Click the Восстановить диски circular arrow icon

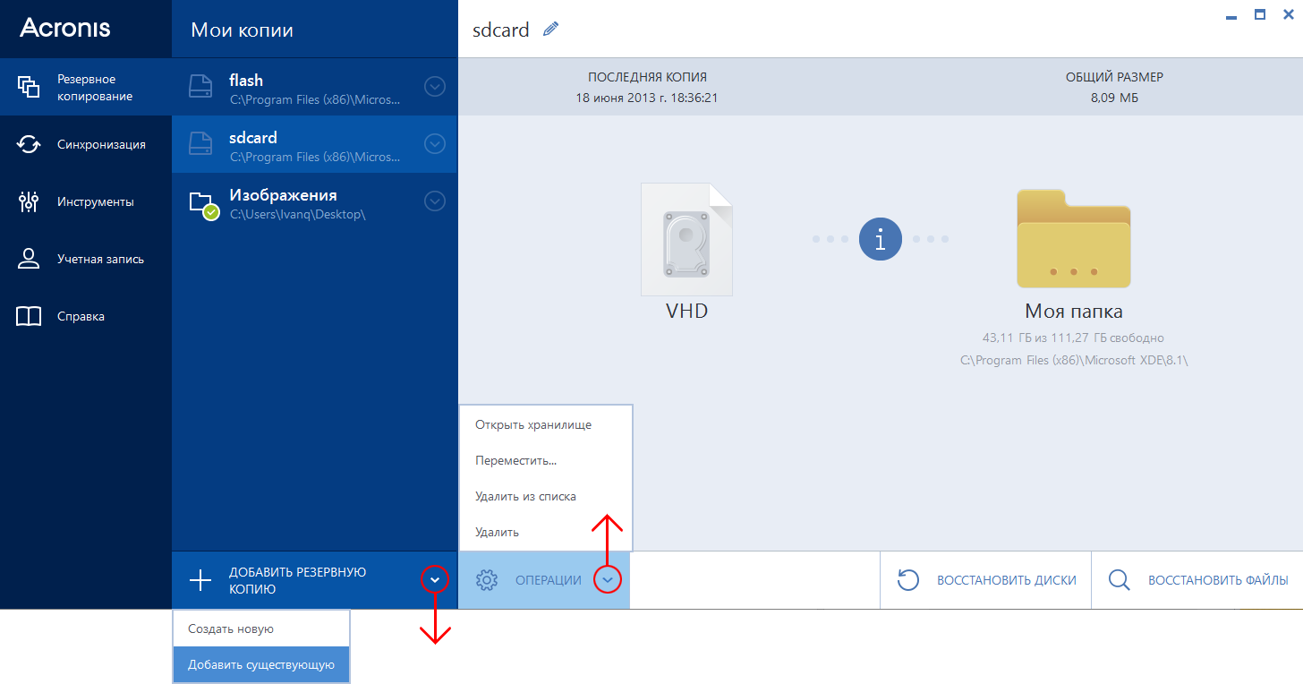(908, 580)
